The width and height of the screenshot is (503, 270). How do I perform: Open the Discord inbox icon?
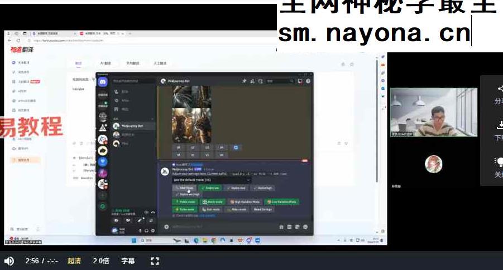click(300, 81)
